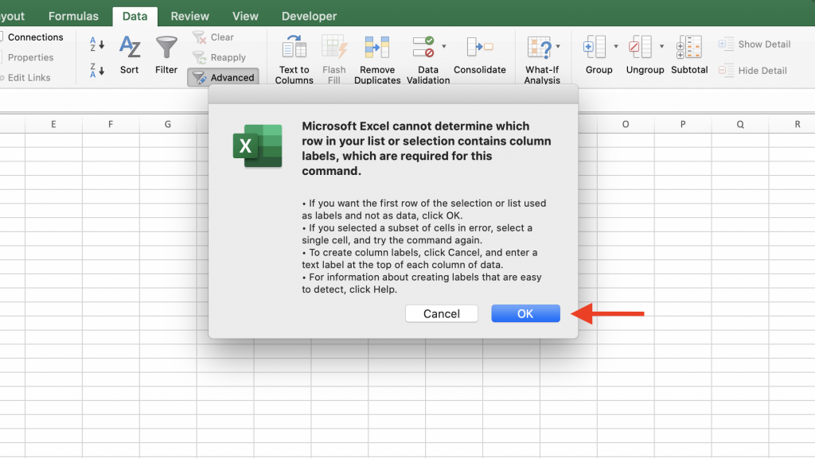The width and height of the screenshot is (815, 458).
Task: Expand the Group dropdown arrow
Action: [x=616, y=46]
